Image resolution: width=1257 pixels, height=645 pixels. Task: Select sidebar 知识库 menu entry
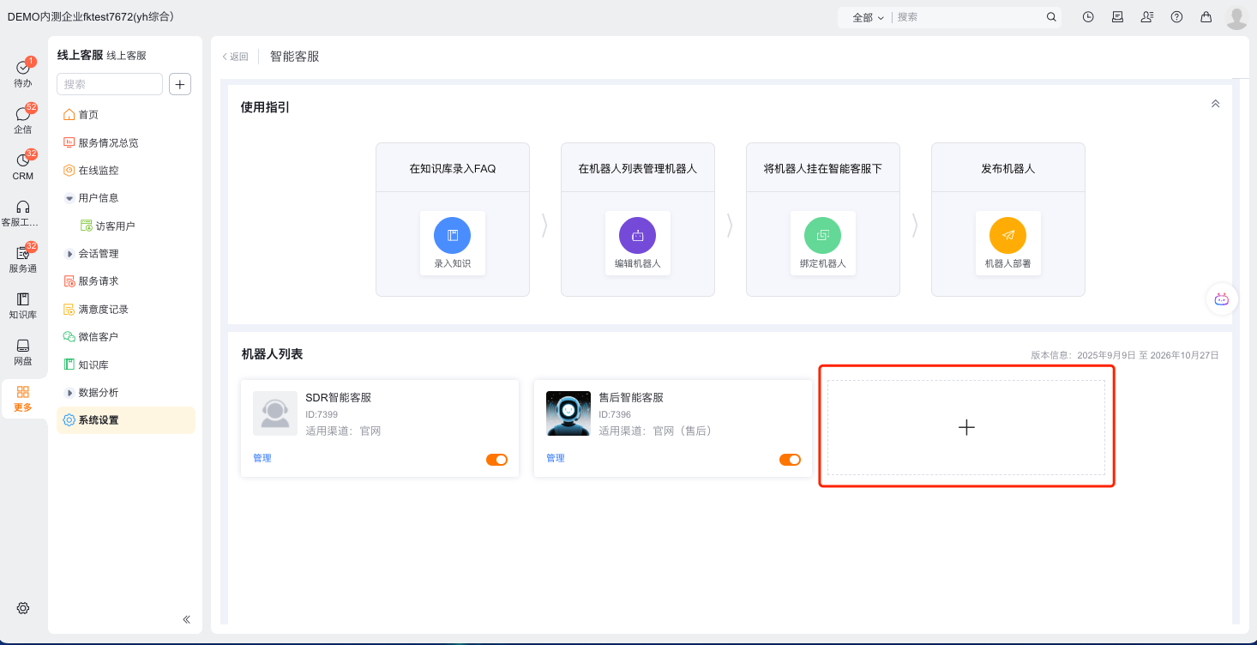pyautogui.click(x=126, y=365)
